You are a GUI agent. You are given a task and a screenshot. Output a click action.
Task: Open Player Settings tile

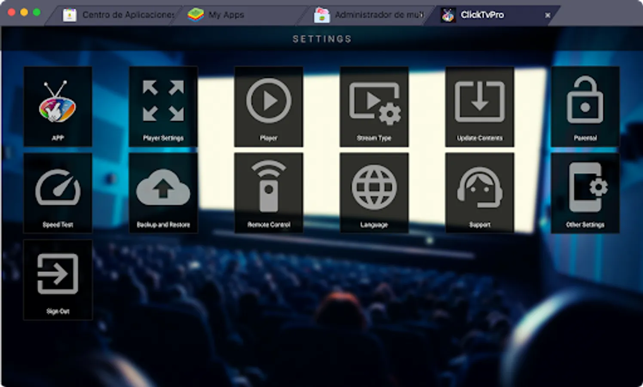(x=163, y=106)
